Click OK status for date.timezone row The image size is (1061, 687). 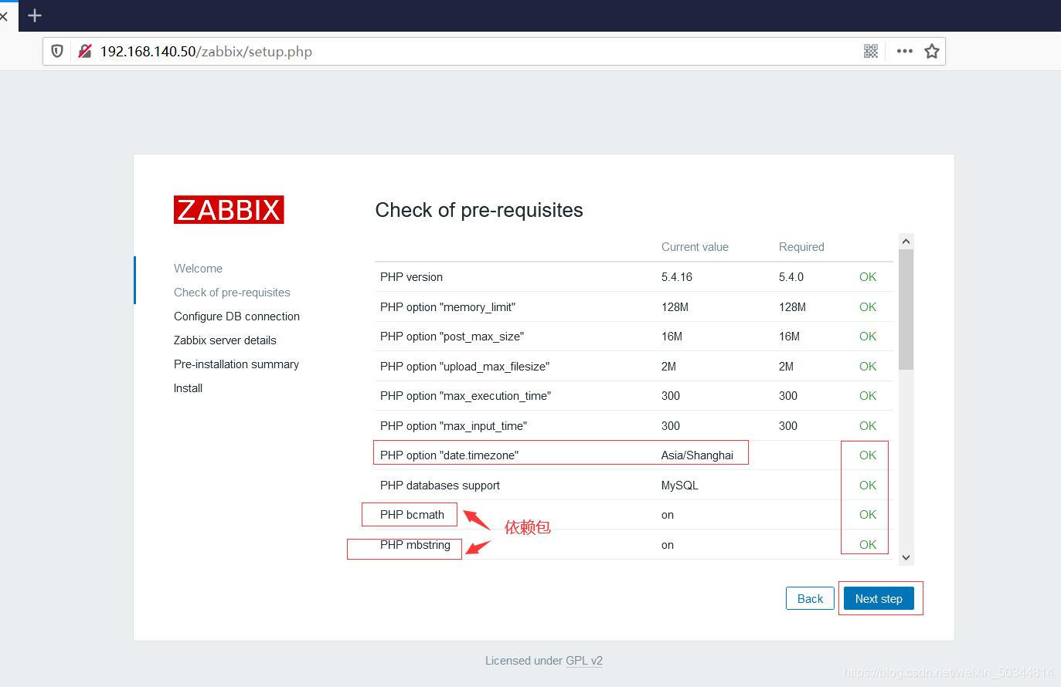click(x=868, y=455)
